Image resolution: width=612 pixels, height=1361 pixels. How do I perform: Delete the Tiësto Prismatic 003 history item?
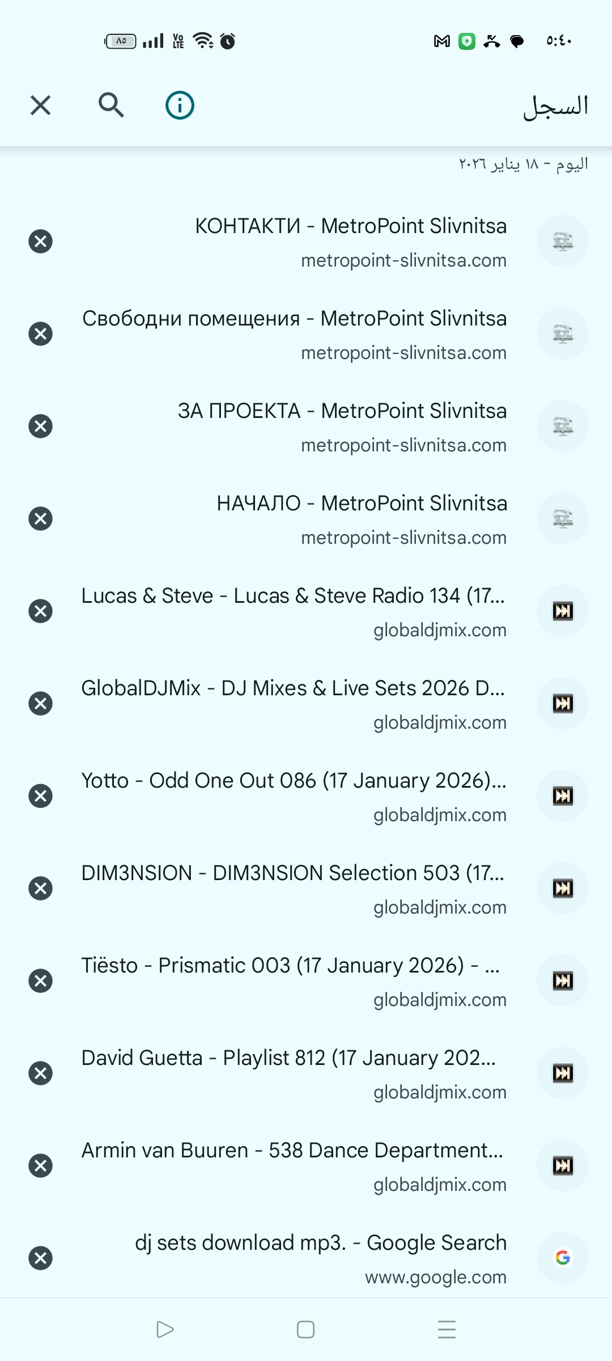click(x=40, y=980)
